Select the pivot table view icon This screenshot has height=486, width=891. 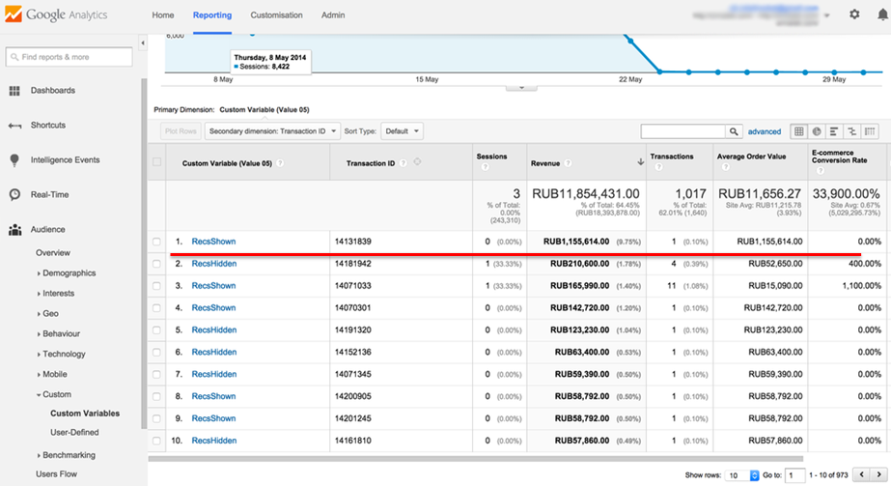pos(869,131)
